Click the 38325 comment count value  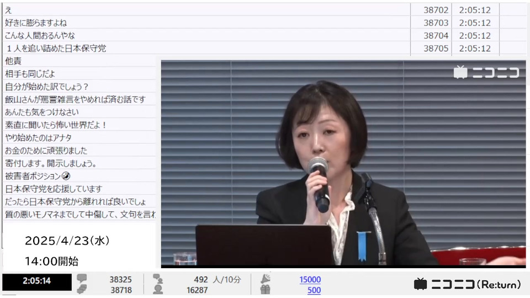pyautogui.click(x=120, y=279)
